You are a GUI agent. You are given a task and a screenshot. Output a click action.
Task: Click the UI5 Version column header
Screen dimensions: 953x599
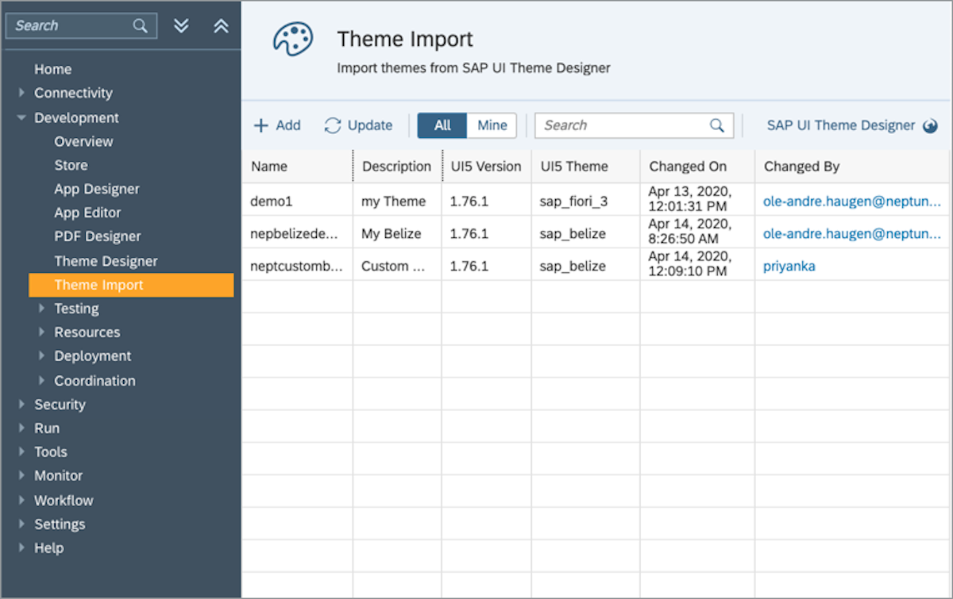486,167
